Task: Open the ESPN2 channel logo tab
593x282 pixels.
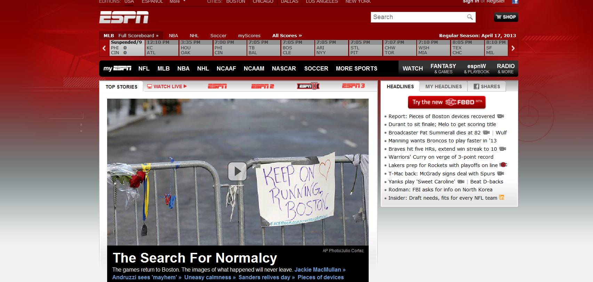Action: pos(263,86)
